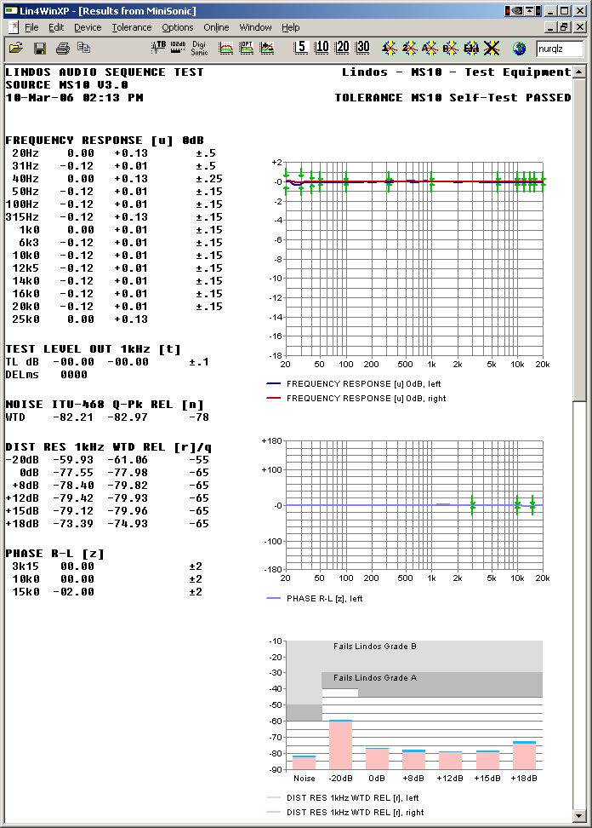The width and height of the screenshot is (592, 828).
Task: Open the Online menu
Action: (216, 27)
